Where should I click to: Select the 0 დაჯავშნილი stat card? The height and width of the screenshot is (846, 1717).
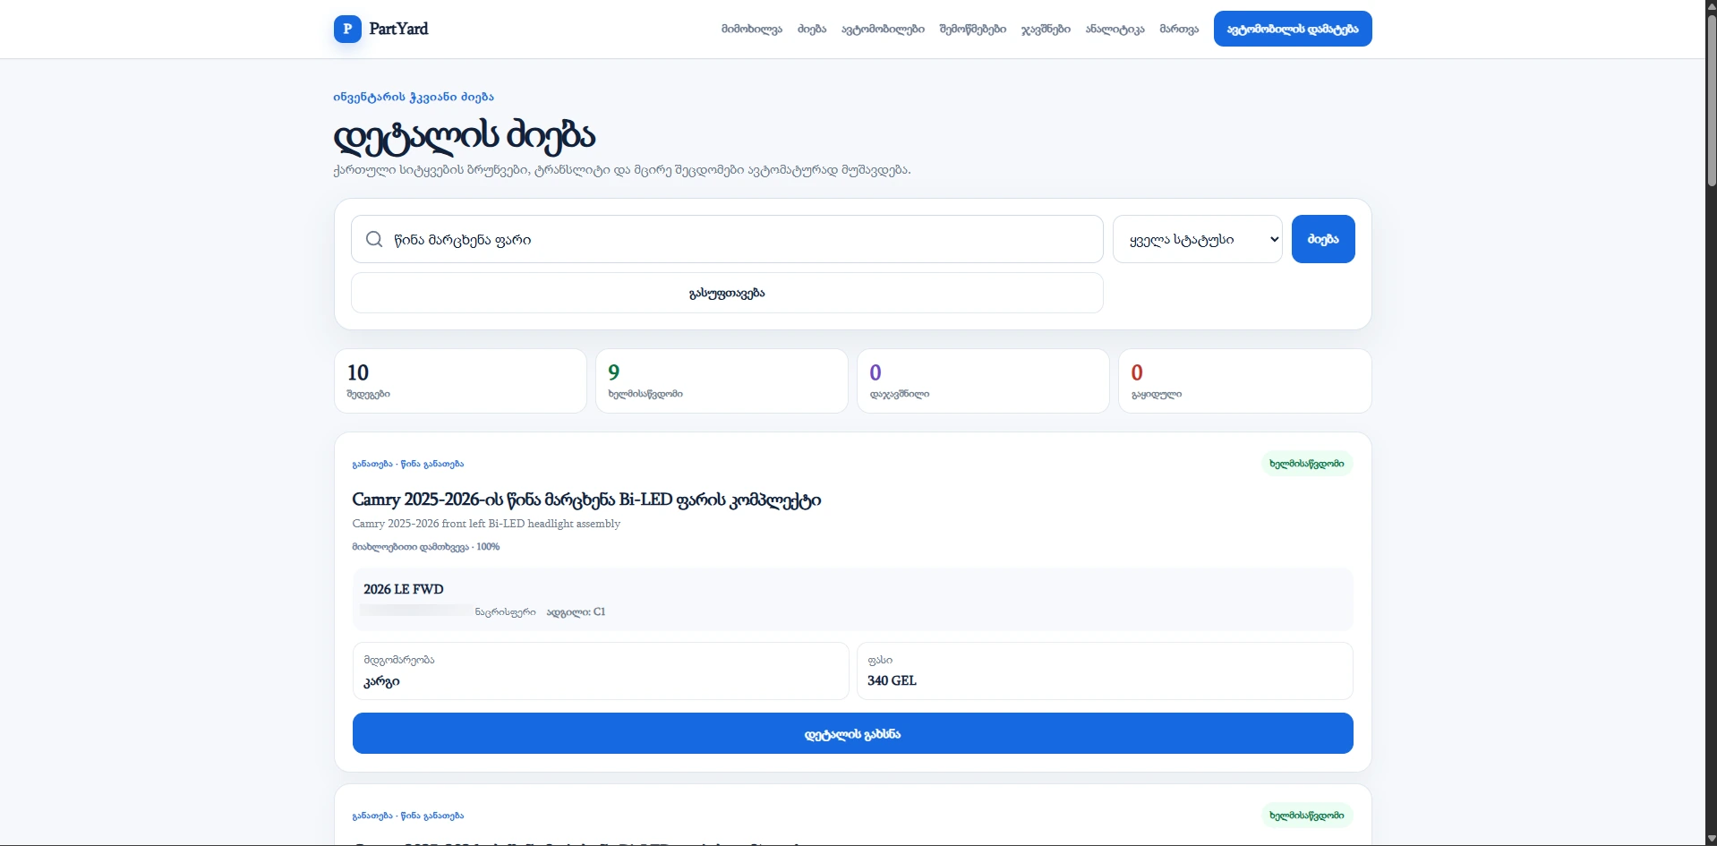click(983, 381)
